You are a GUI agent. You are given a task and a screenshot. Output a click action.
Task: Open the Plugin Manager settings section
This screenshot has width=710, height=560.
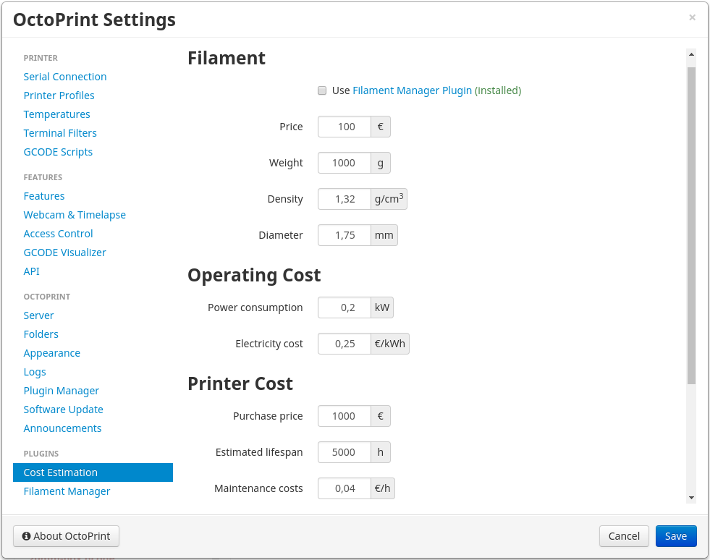pyautogui.click(x=61, y=391)
